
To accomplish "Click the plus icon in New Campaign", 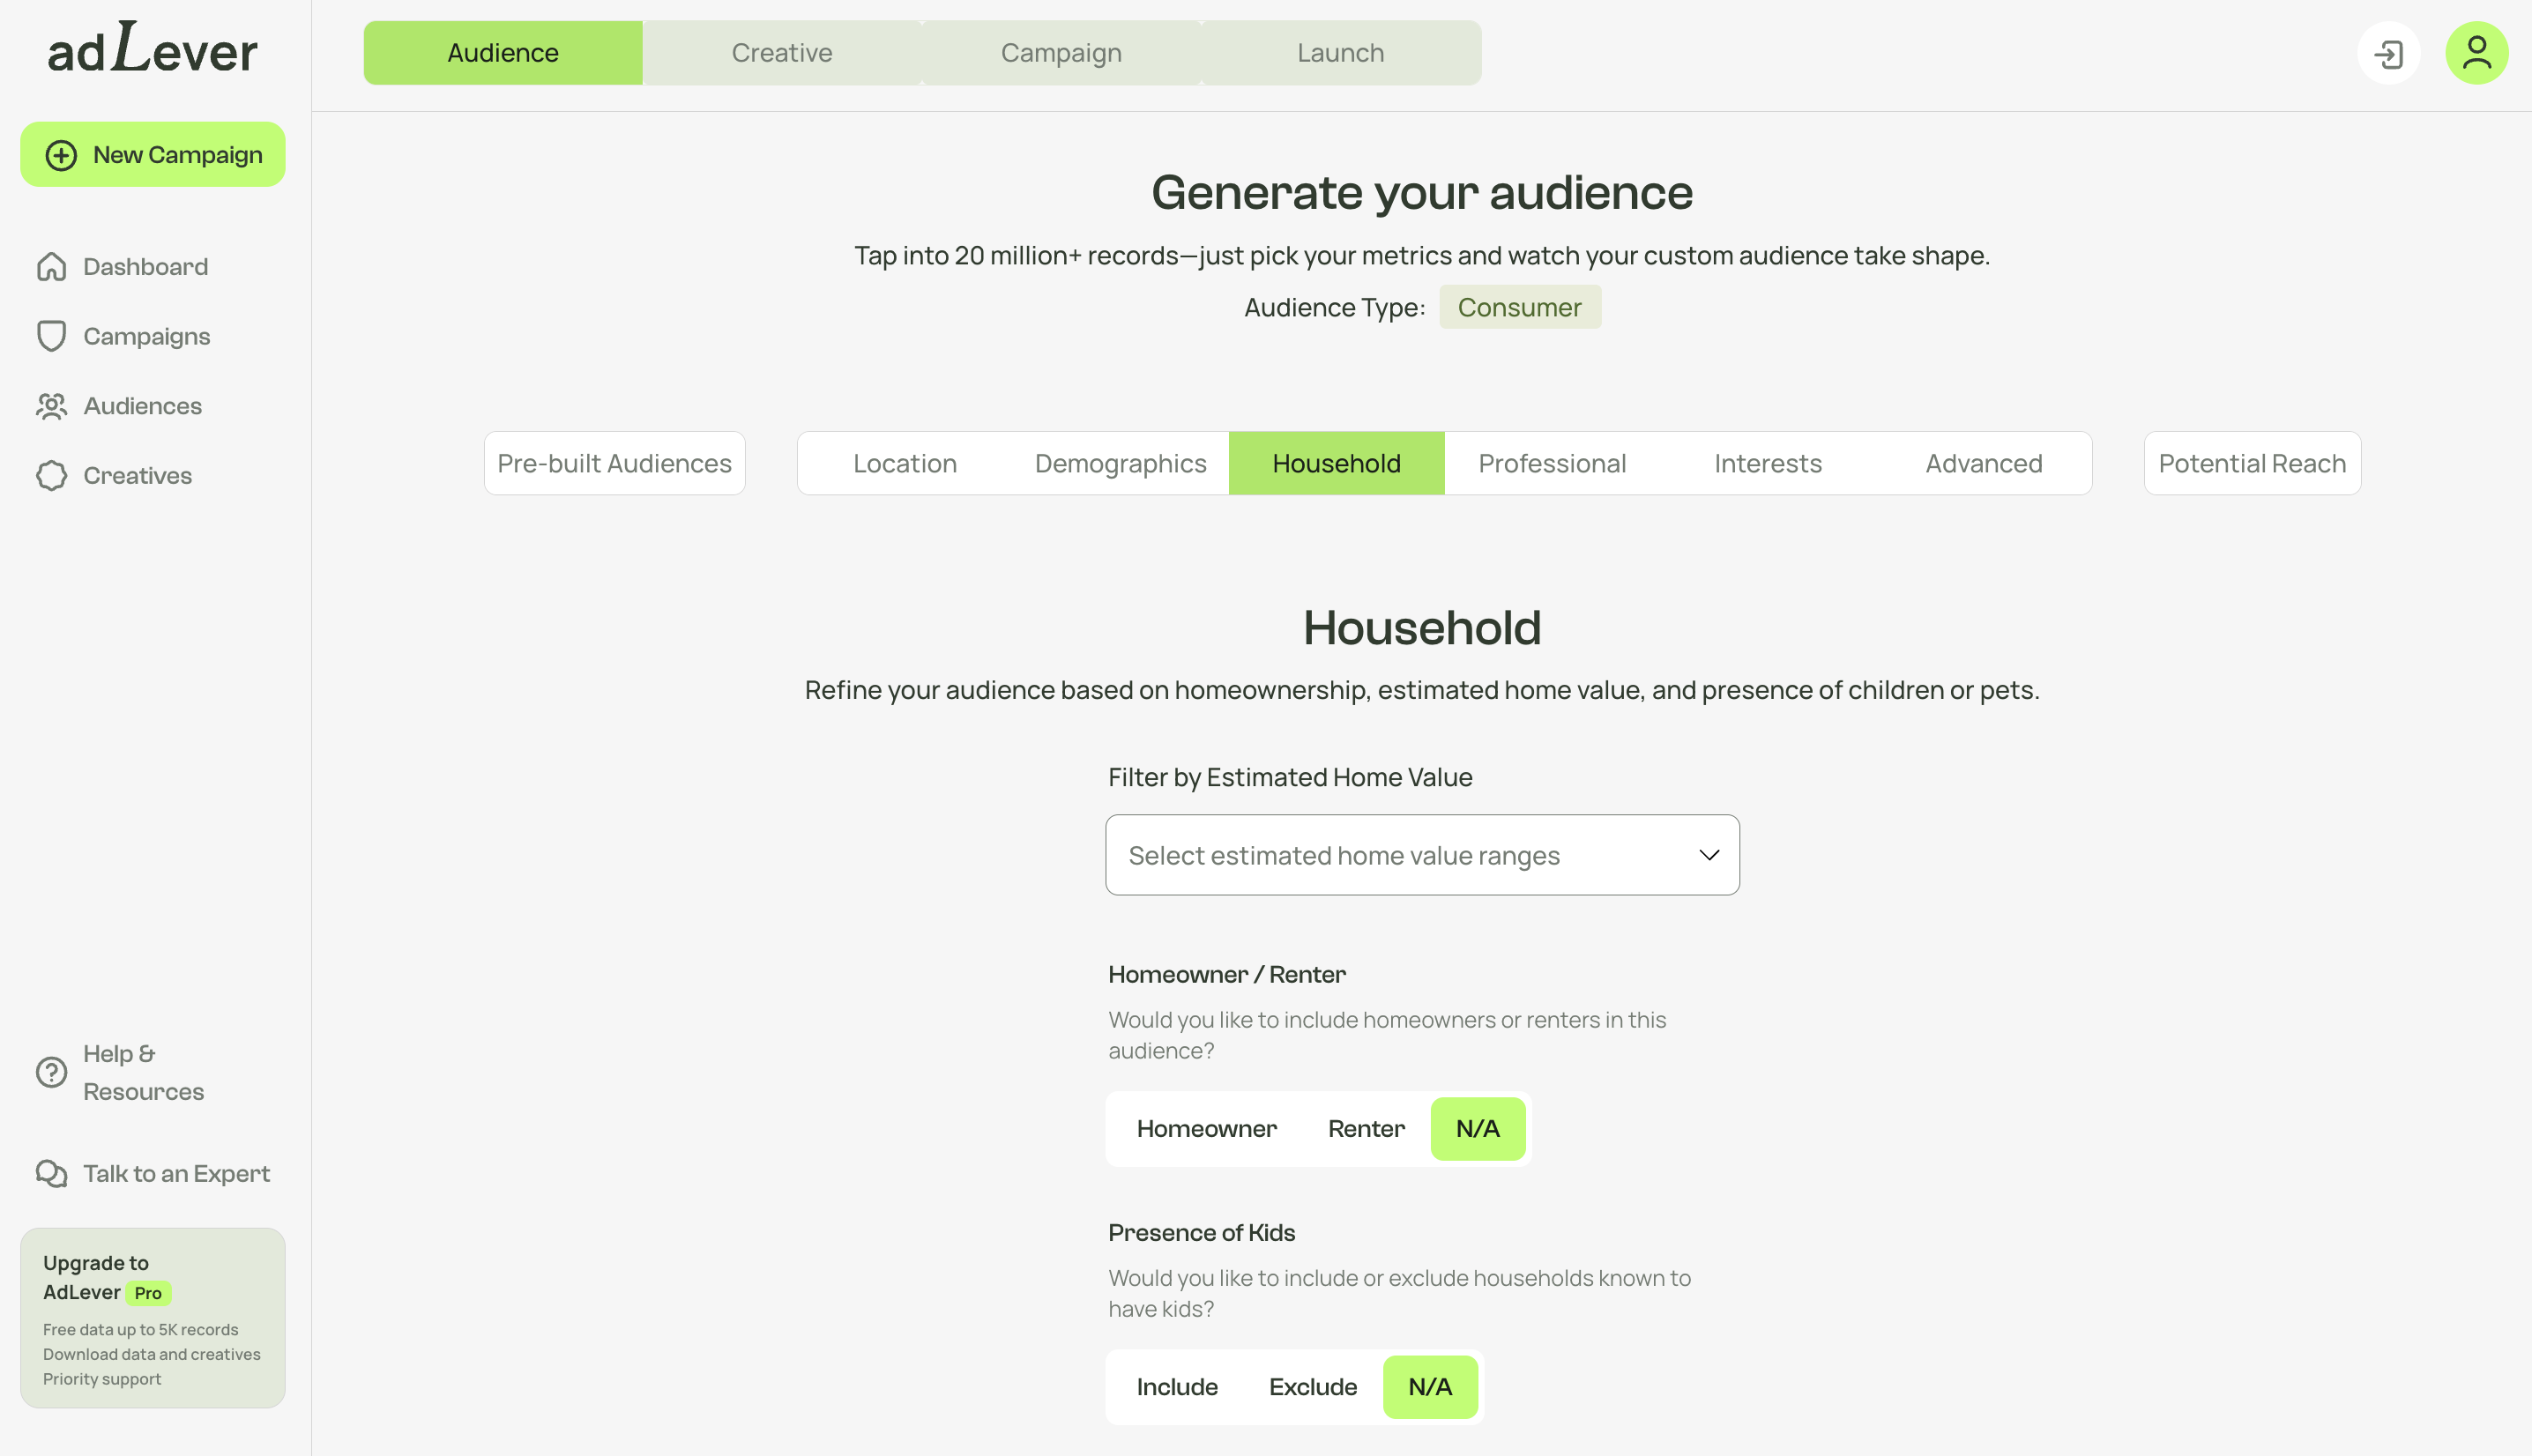I will (61, 155).
